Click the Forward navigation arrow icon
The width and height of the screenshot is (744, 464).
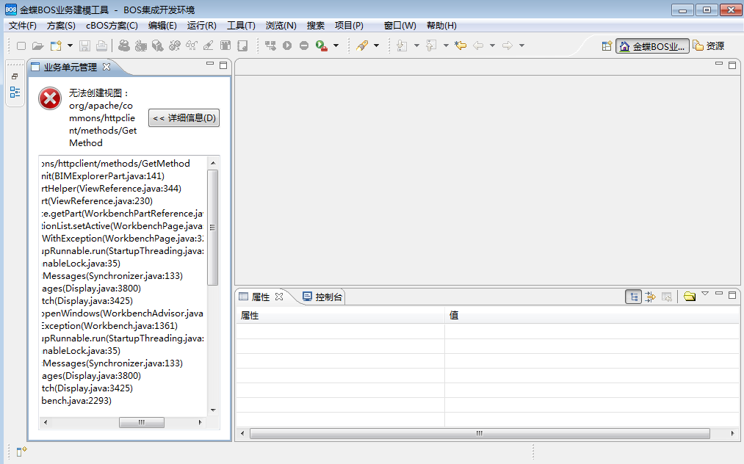(x=508, y=46)
